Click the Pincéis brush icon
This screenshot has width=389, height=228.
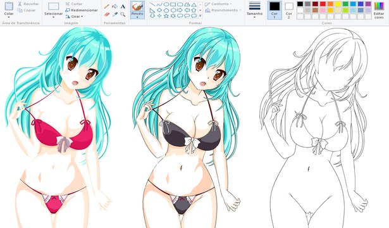tap(137, 6)
